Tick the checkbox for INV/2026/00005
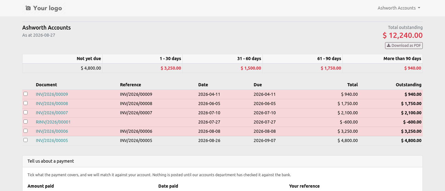 (26, 140)
